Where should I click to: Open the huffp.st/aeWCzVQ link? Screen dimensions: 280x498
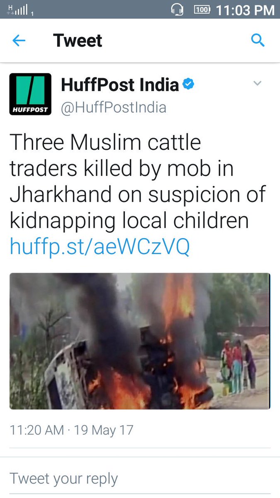[100, 247]
